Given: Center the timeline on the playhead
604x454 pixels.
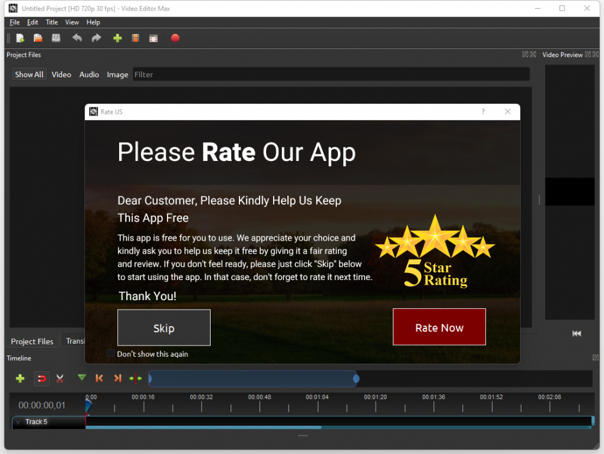Looking at the screenshot, I should 136,379.
